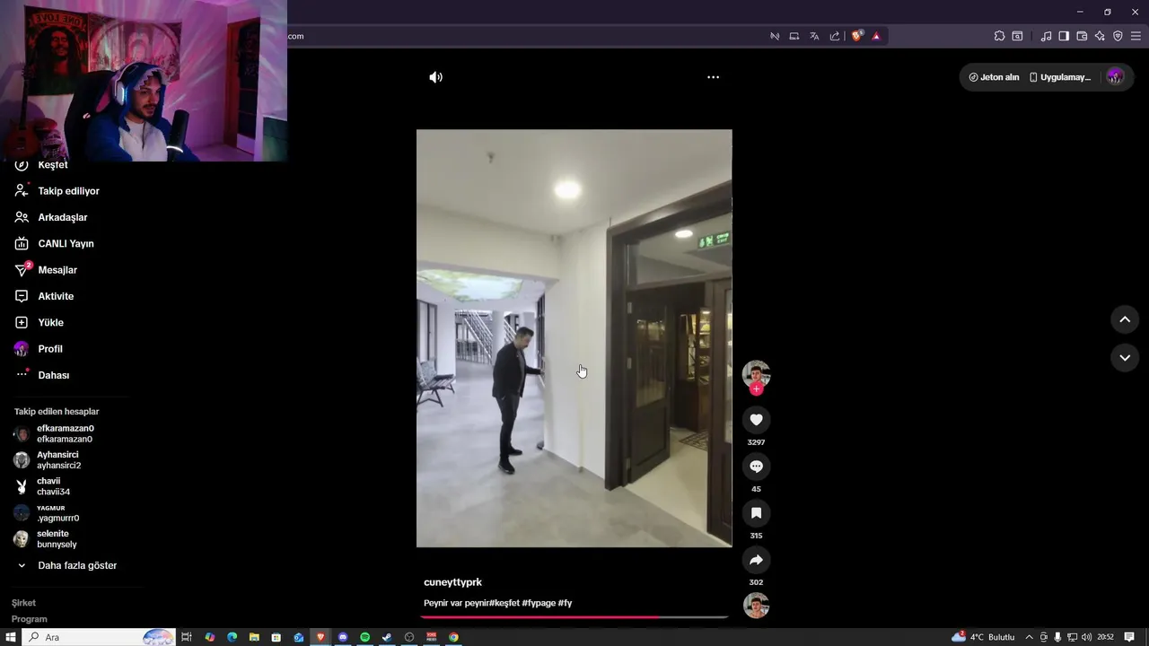This screenshot has height=646, width=1149.
Task: Toggle the browser sidebar panel icon
Action: (1064, 36)
